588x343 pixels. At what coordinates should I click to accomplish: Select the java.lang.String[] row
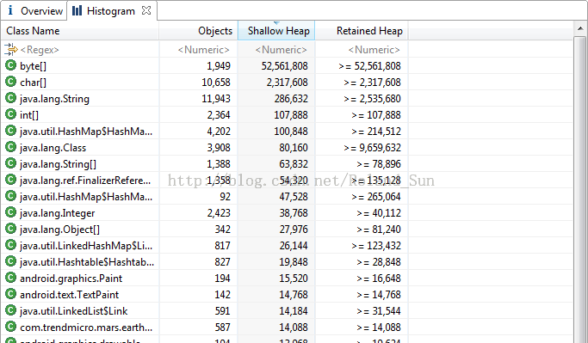point(287,164)
